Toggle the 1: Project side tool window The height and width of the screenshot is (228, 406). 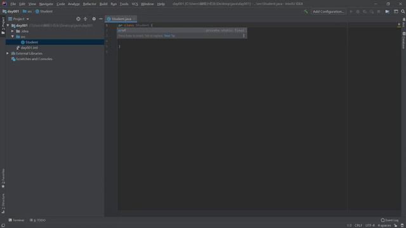pos(3,26)
